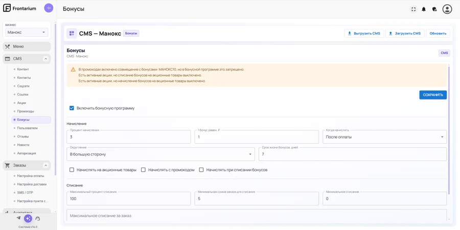Go to Контакты in sidebar
This screenshot has width=460, height=230.
point(31,78)
